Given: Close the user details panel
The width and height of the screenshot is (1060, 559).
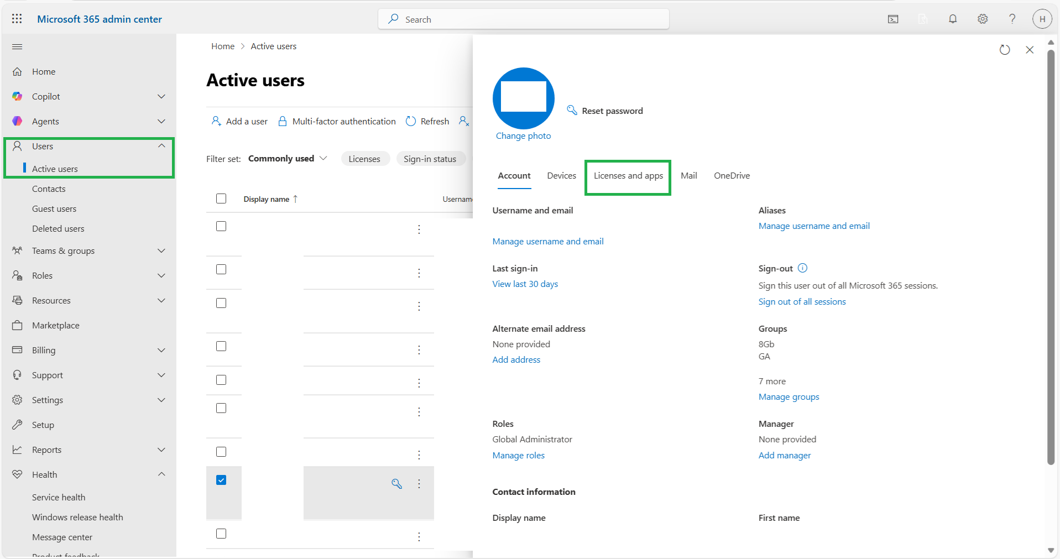Looking at the screenshot, I should pos(1030,50).
